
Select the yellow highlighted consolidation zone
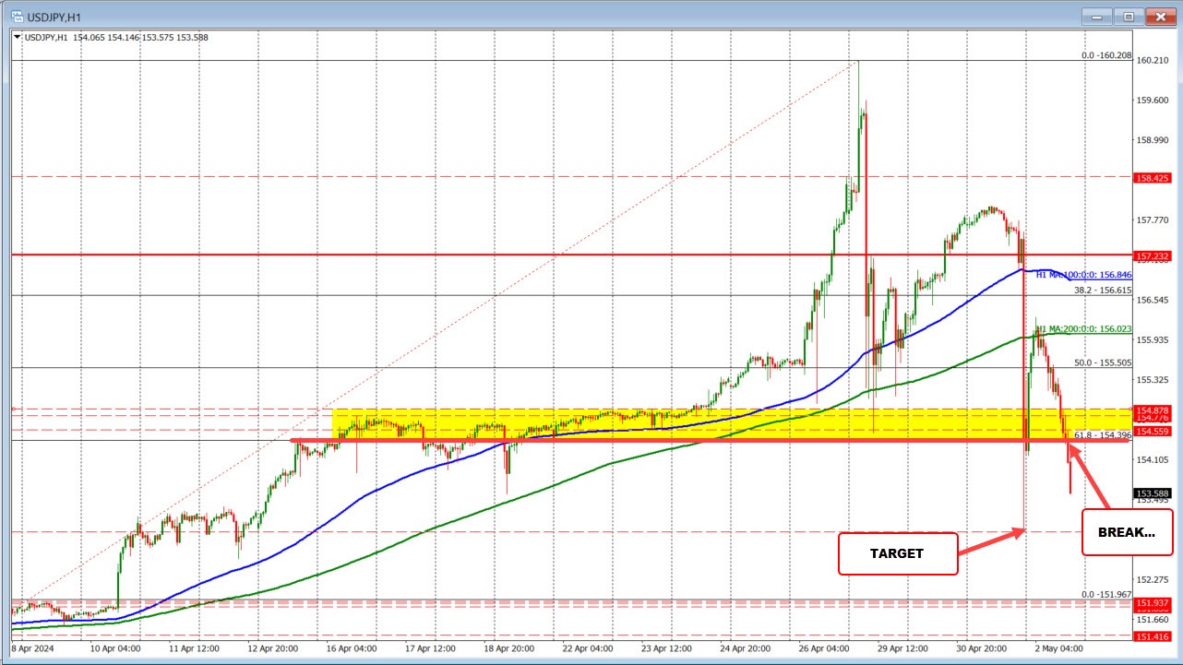(x=646, y=424)
